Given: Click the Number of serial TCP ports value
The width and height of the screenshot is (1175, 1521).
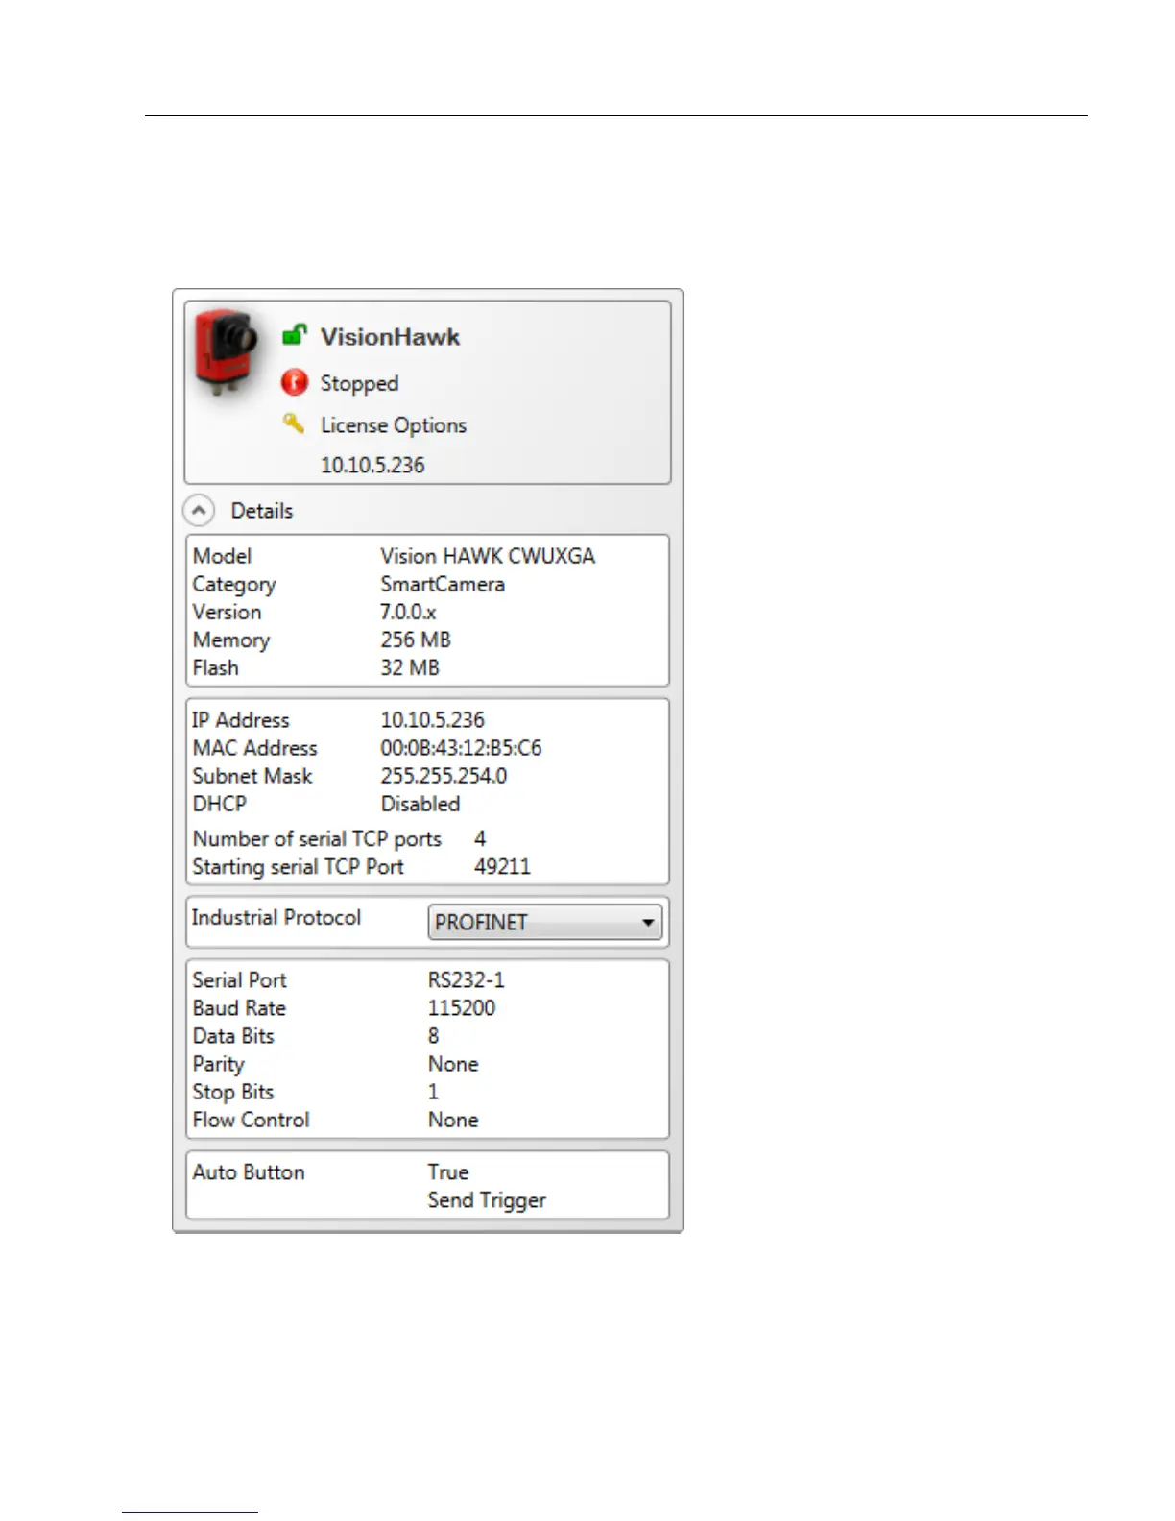Looking at the screenshot, I should tap(480, 838).
